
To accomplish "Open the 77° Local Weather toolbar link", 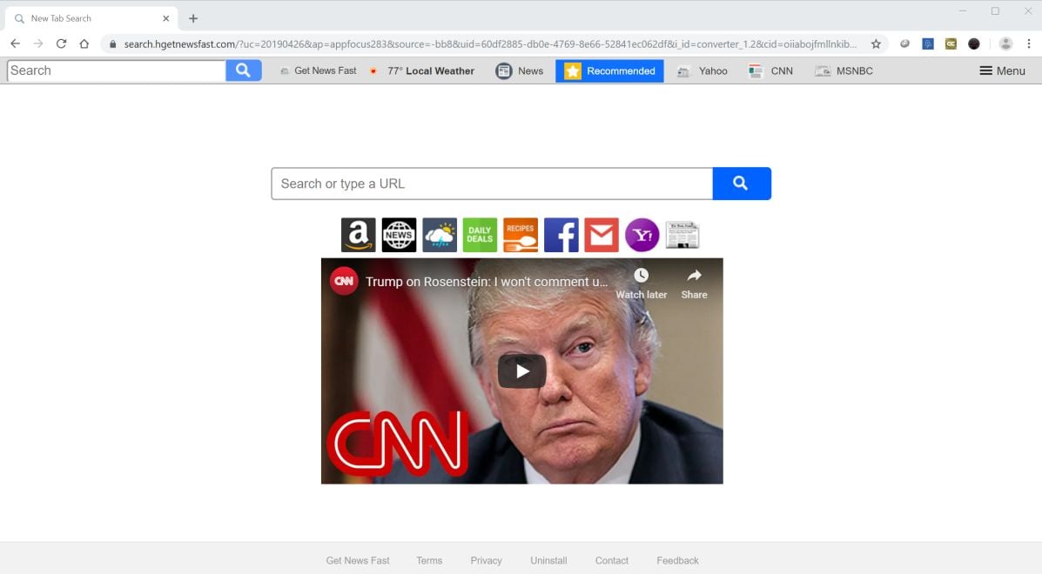I will (x=423, y=71).
